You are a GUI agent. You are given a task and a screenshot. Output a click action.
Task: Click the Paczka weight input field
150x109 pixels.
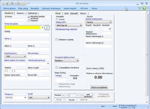(61, 80)
